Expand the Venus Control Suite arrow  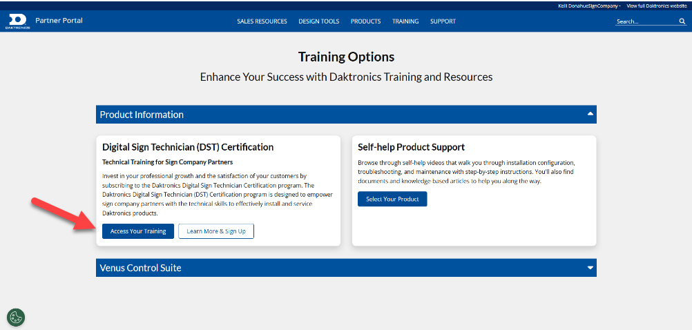tap(590, 267)
